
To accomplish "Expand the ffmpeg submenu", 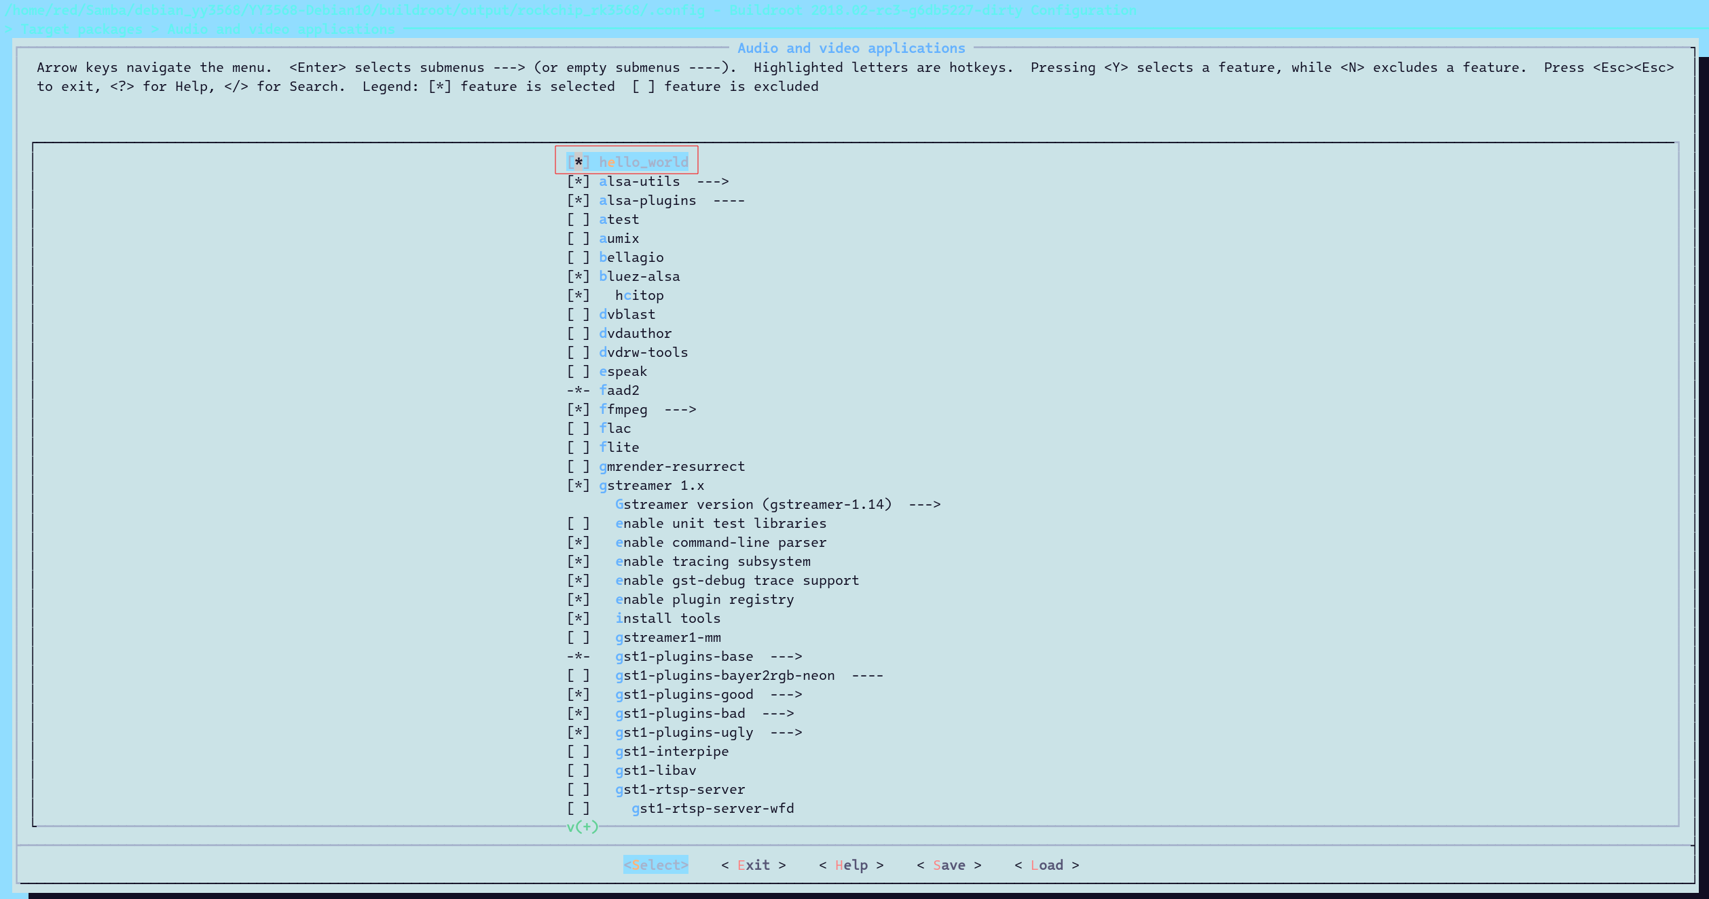I will pos(680,410).
